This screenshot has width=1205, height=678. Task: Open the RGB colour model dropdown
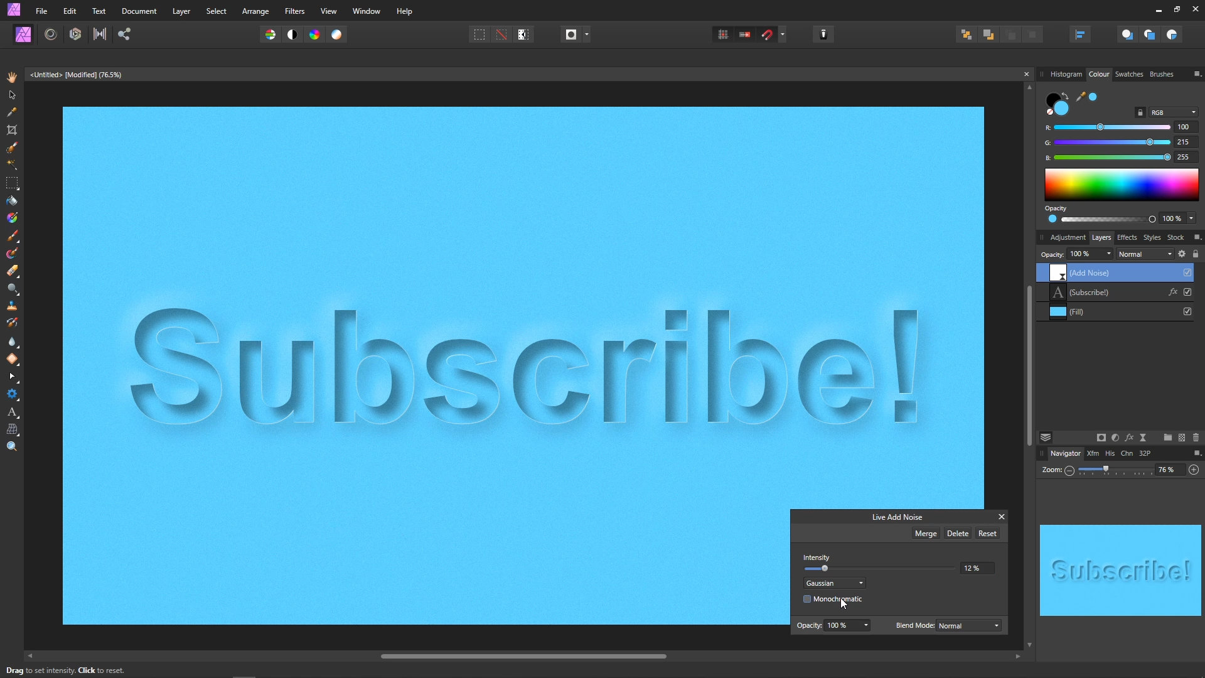click(1173, 112)
